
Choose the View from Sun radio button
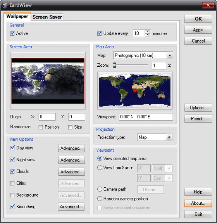[x=100, y=168]
